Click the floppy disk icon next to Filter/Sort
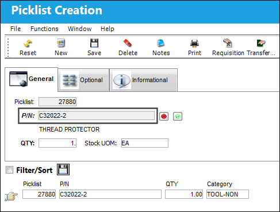Image resolution: width=280 pixels, height=212 pixels. (63, 169)
